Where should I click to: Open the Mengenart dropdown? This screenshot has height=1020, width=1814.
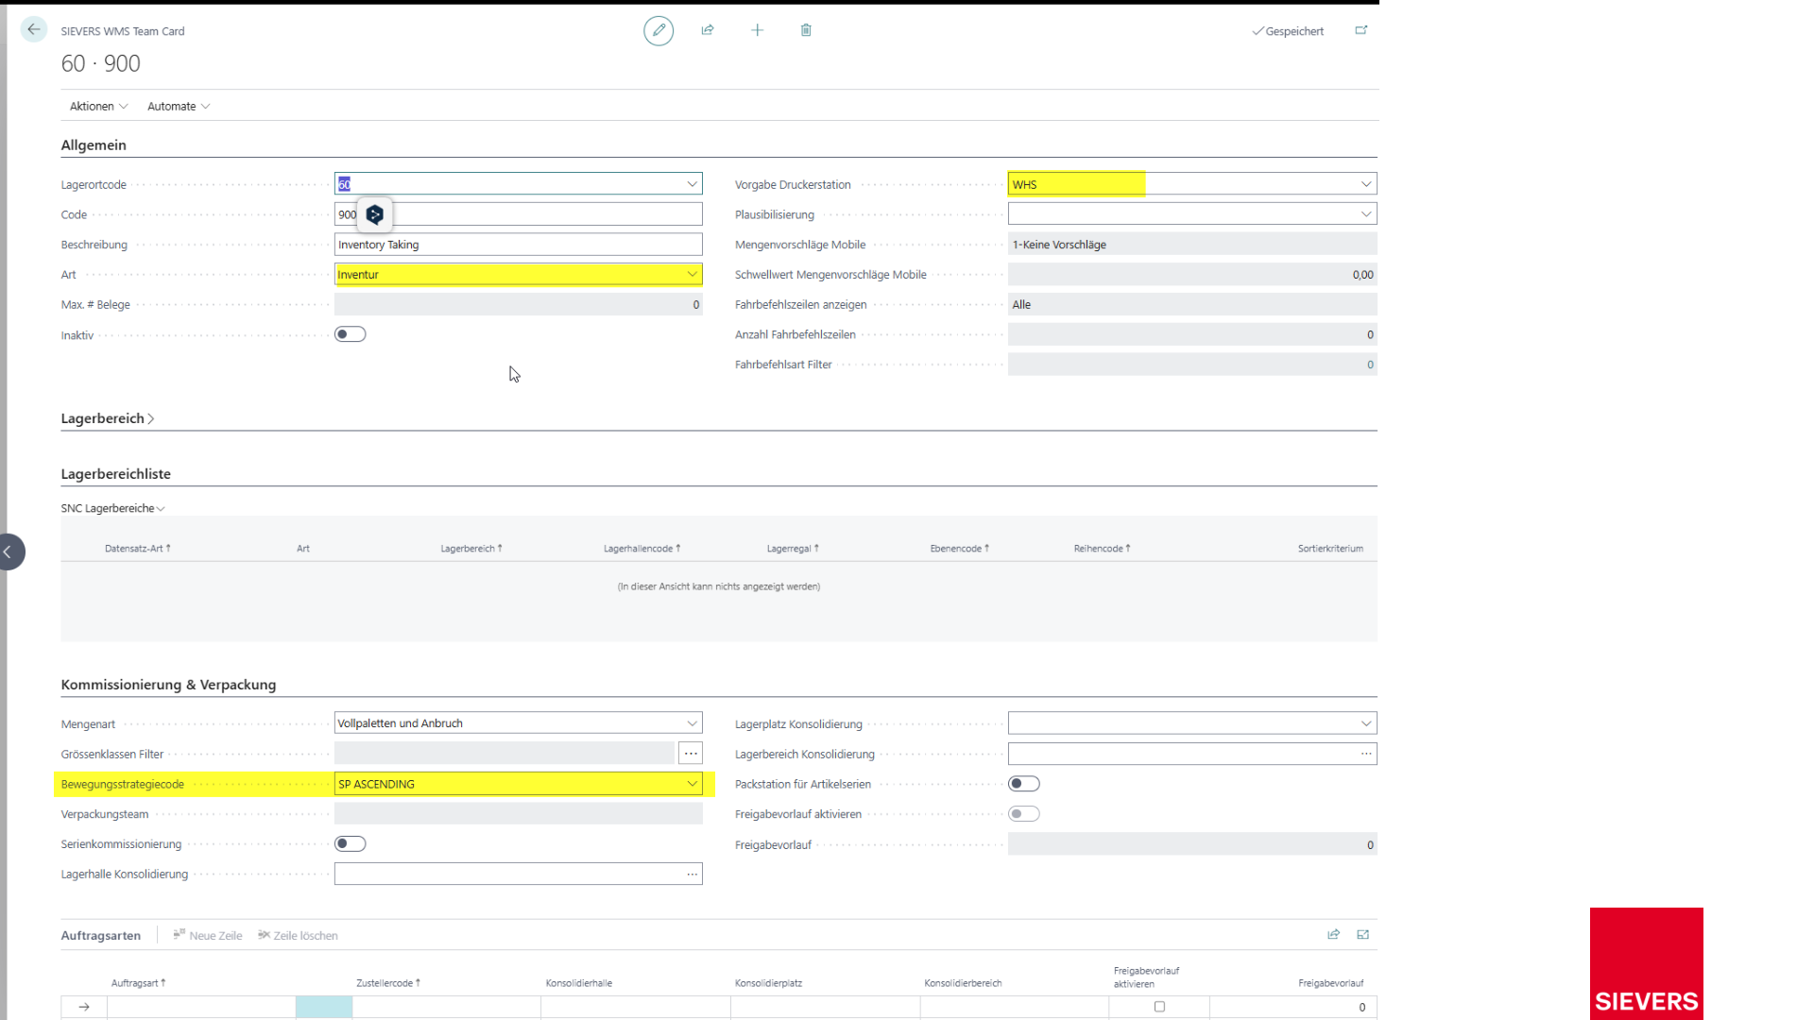(x=693, y=723)
